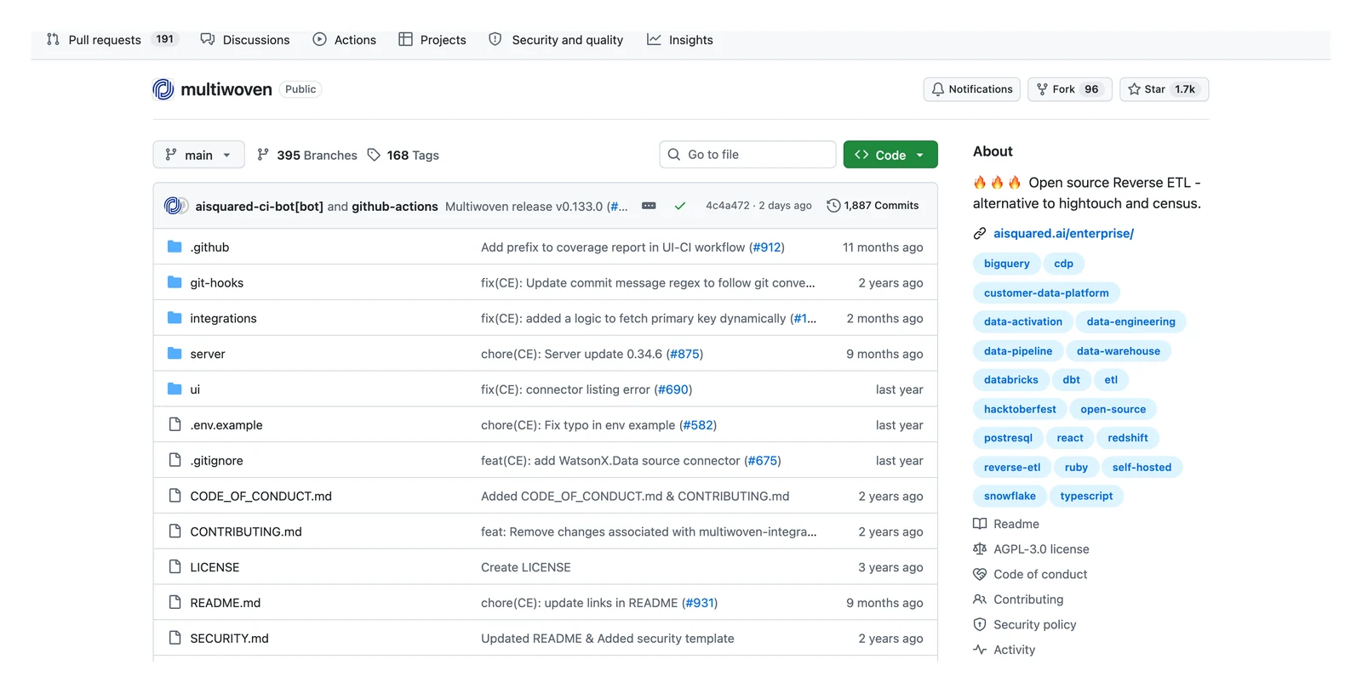Open the 1,887 Commits history
Screen dimensions: 1362x693
(x=873, y=206)
